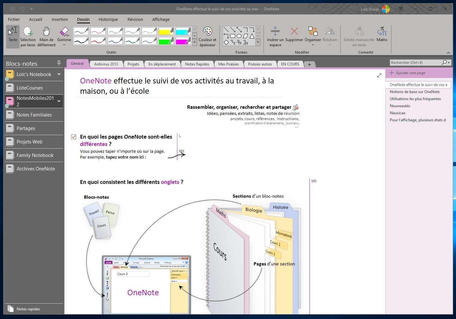Expand page to full view icon
Screen dimensions: 456x319
tap(379, 75)
